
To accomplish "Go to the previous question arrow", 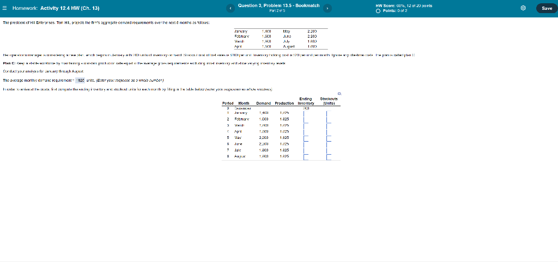I will click(x=231, y=8).
